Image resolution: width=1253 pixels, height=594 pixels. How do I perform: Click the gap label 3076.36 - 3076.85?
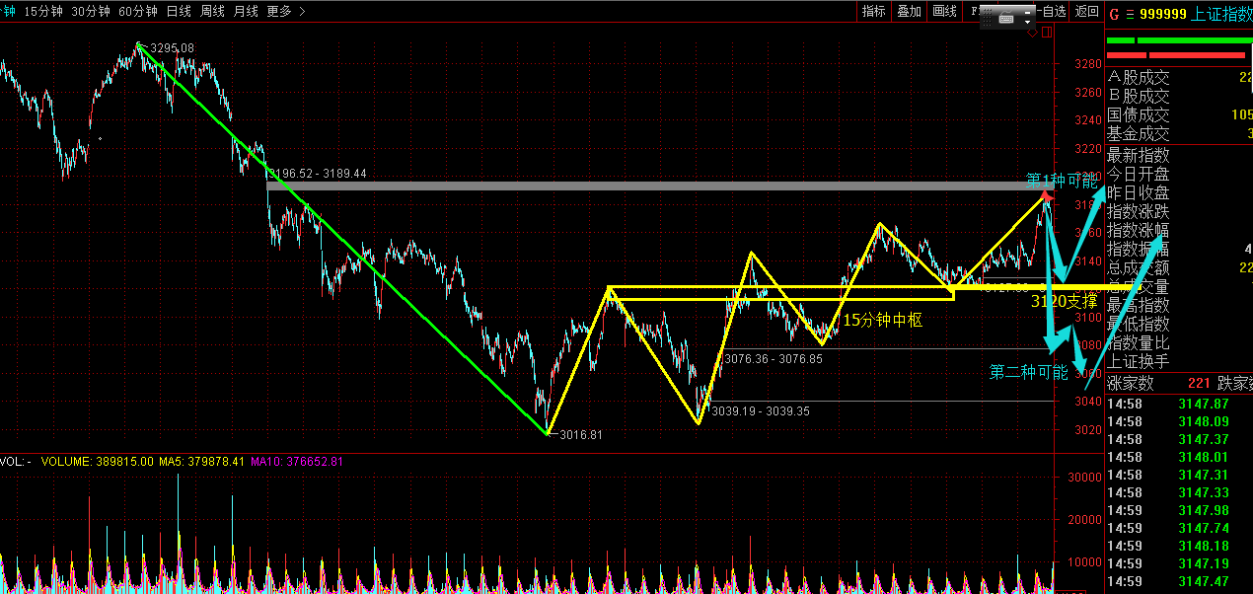[774, 359]
